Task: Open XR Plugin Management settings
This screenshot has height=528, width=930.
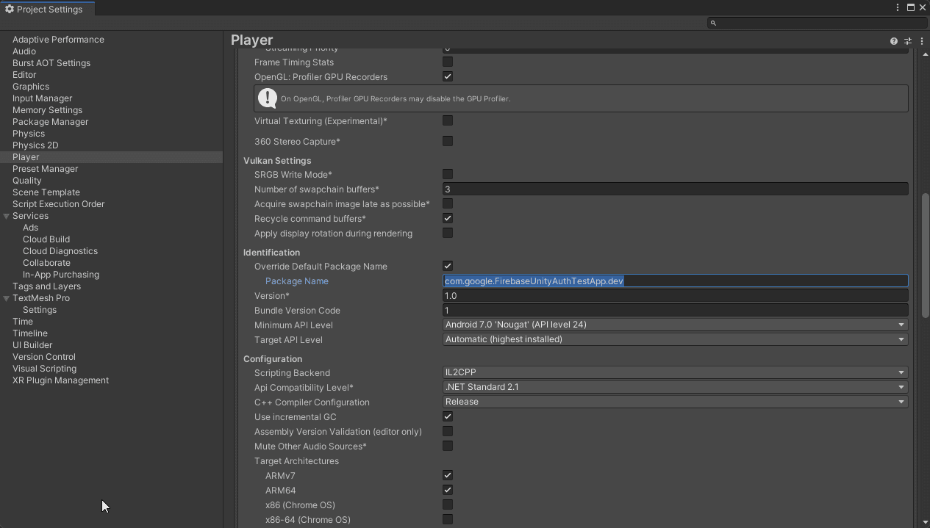Action: pyautogui.click(x=60, y=380)
